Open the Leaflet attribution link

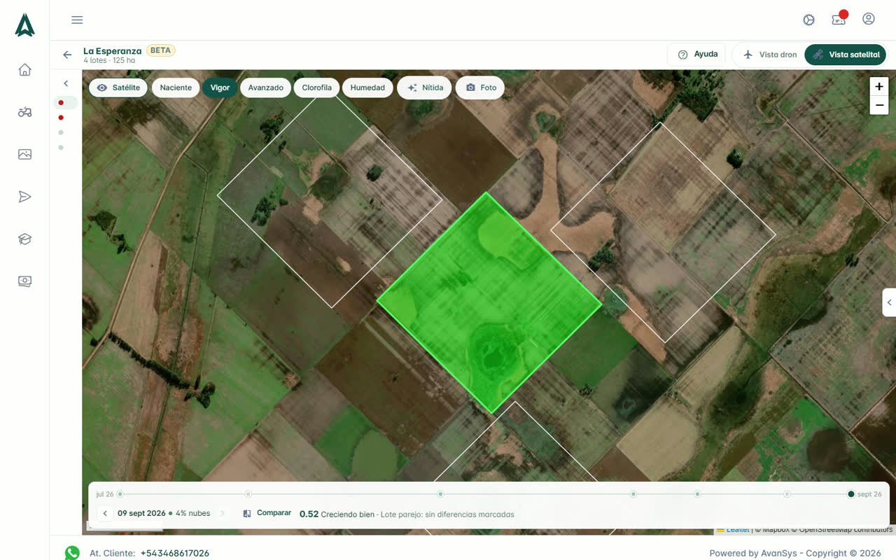click(x=737, y=530)
